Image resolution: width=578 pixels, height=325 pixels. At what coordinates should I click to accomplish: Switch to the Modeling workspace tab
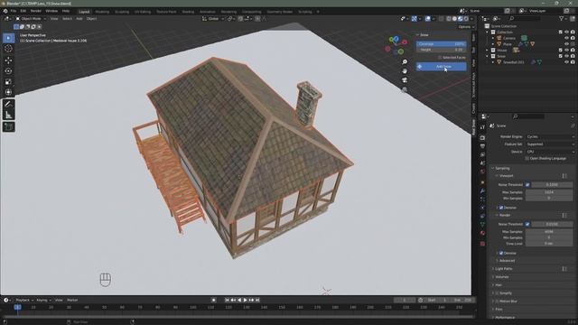pos(102,12)
